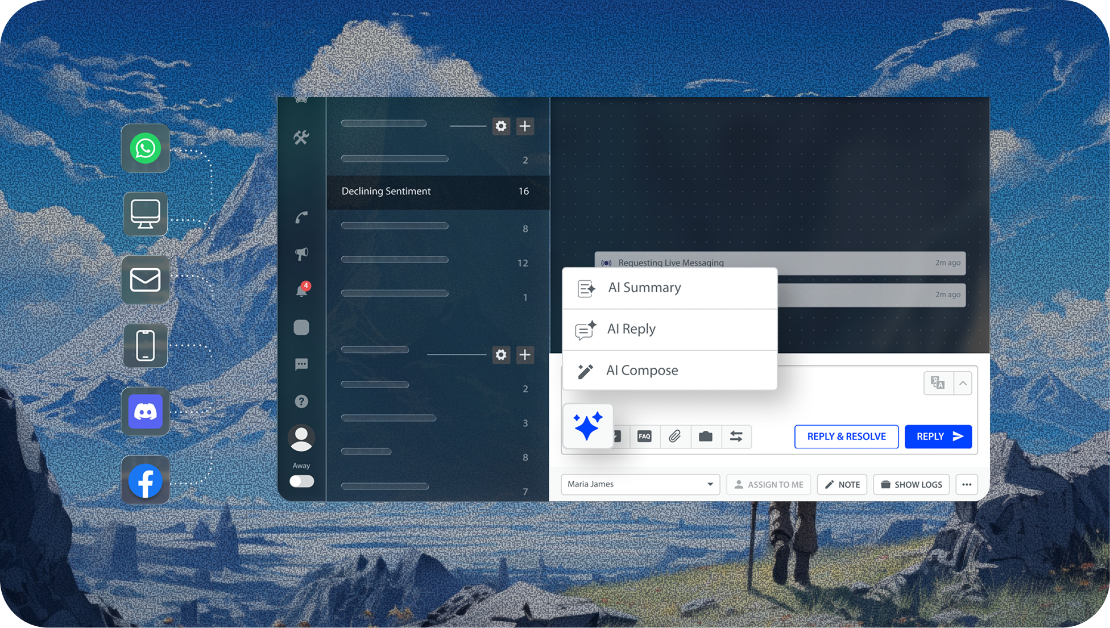The image size is (1110, 628).
Task: Click the AI sparkle assistant button
Action: (x=588, y=426)
